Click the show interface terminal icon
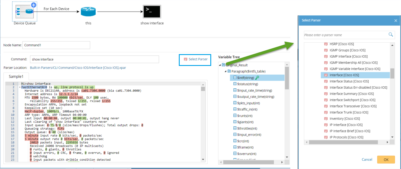 (x=152, y=11)
